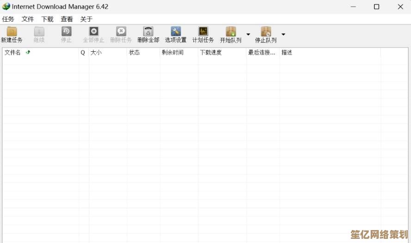
Task: Open the 关于 menu
Action: pyautogui.click(x=86, y=19)
